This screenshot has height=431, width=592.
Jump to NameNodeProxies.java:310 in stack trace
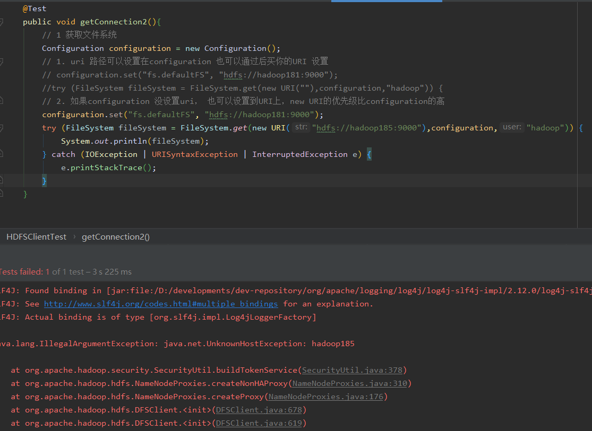coord(350,383)
